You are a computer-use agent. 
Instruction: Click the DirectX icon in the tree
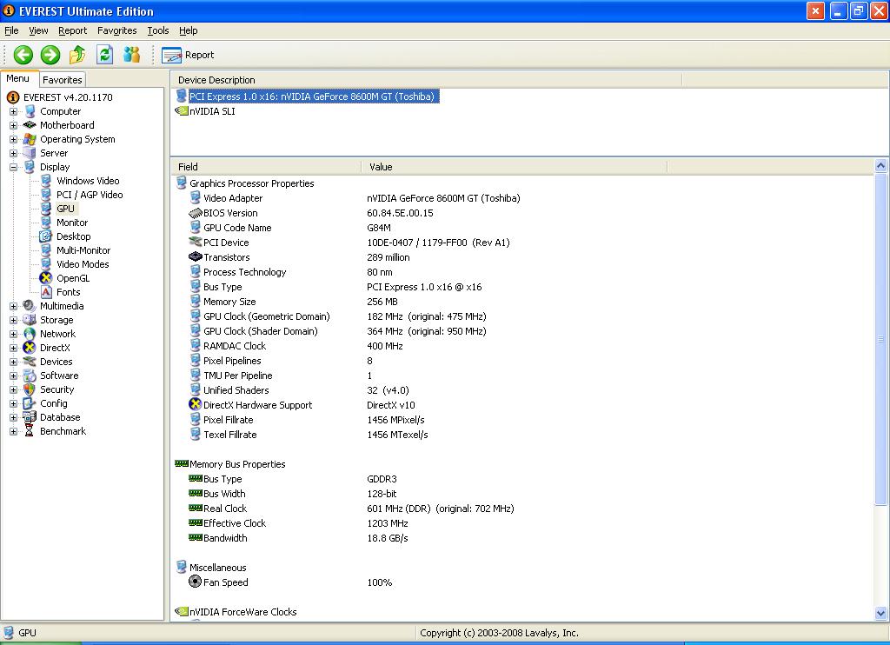29,348
